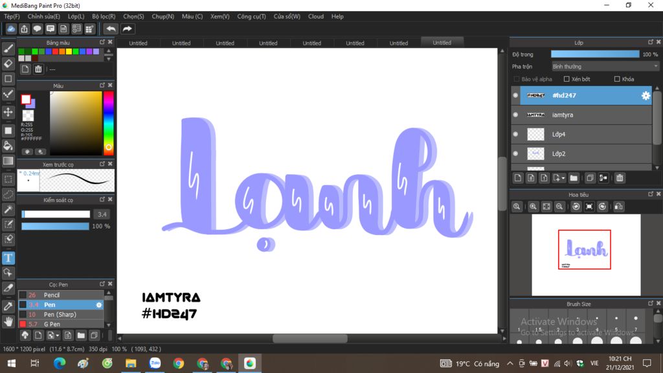Toggle Bảo vệ alpha checkbox

point(516,79)
